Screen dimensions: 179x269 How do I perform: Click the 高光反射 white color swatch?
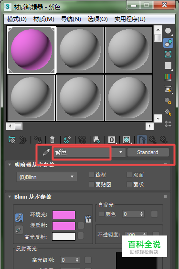pyautogui.click(x=63, y=236)
